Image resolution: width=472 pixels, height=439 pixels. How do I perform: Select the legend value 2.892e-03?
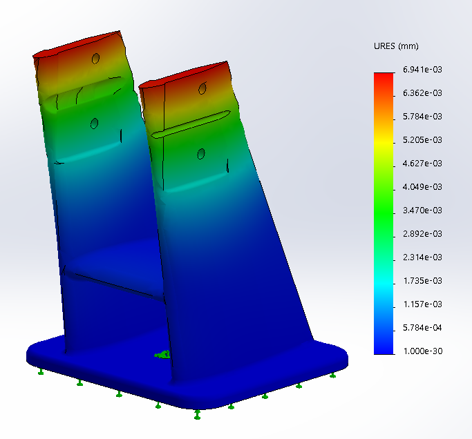[x=422, y=233]
